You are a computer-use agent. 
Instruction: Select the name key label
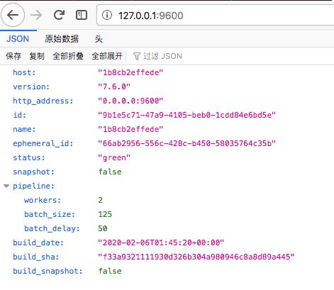pyautogui.click(x=24, y=129)
